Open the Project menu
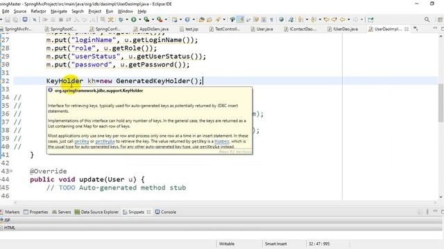This screenshot has height=249, width=444. [x=94, y=11]
